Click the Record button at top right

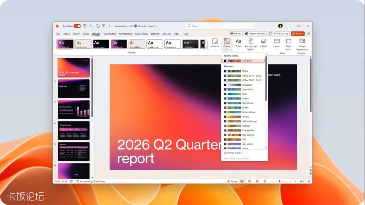click(236, 34)
